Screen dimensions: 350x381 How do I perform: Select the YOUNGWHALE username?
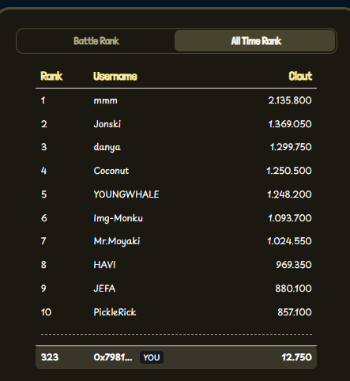[x=126, y=194]
